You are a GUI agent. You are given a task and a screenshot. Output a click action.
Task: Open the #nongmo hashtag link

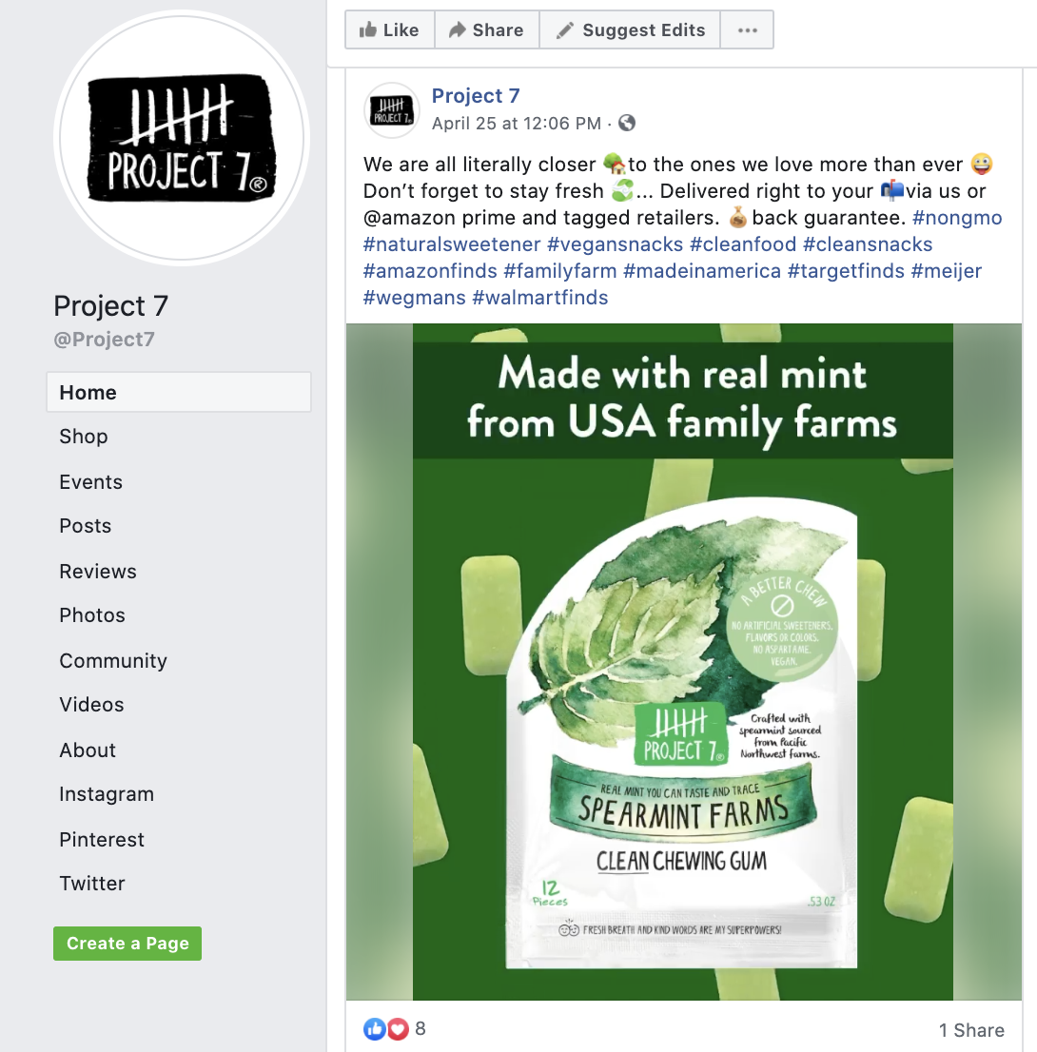pos(957,218)
